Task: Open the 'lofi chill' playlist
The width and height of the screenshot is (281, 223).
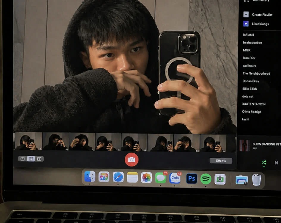Action: 248,35
